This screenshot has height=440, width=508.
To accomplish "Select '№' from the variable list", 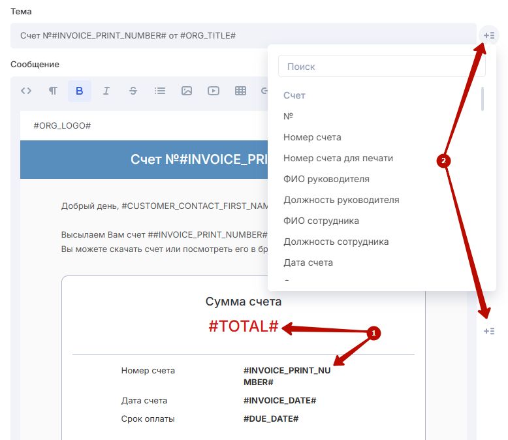I will click(x=289, y=116).
